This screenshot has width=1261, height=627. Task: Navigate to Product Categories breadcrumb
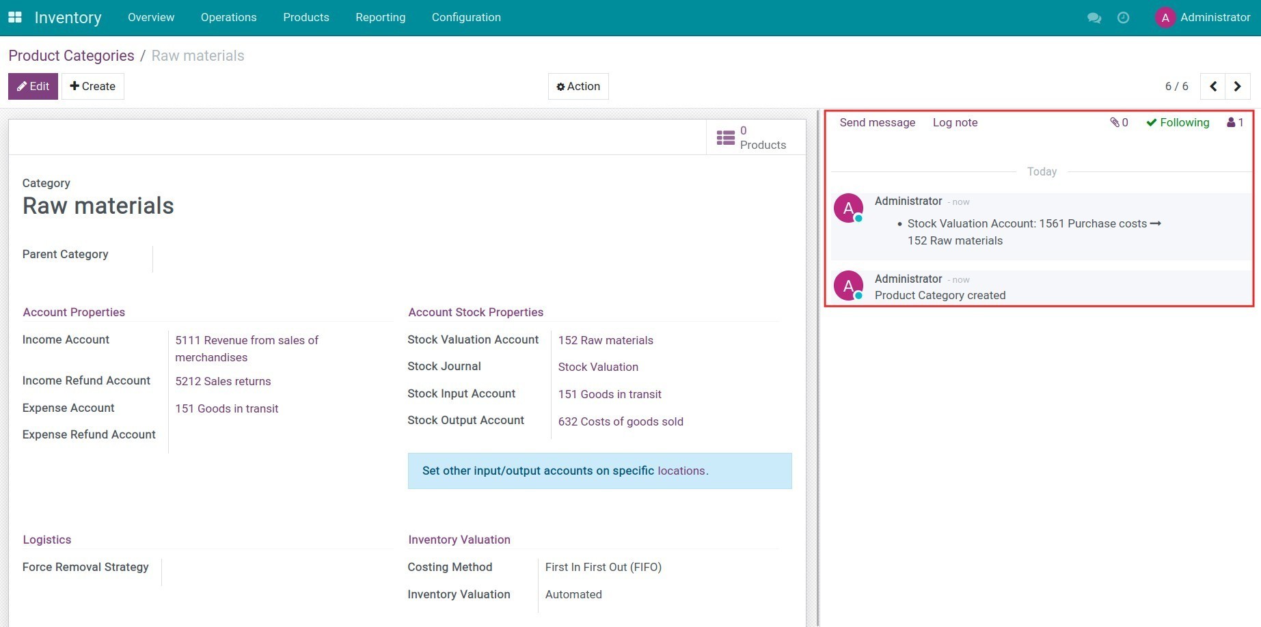pyautogui.click(x=71, y=56)
